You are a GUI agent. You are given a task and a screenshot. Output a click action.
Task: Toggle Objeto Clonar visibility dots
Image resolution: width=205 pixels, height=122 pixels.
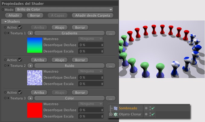150,114
